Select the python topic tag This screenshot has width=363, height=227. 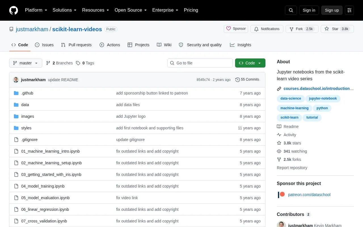(x=322, y=108)
